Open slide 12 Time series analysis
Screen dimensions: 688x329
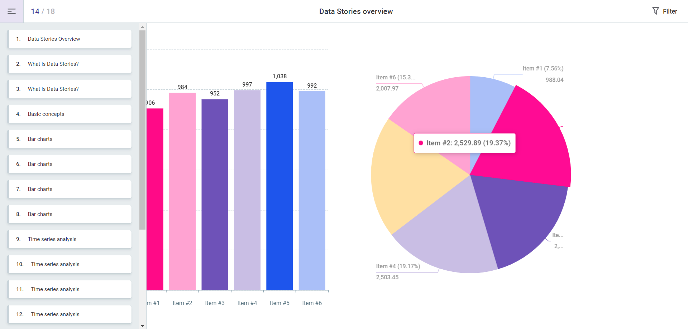(70, 314)
